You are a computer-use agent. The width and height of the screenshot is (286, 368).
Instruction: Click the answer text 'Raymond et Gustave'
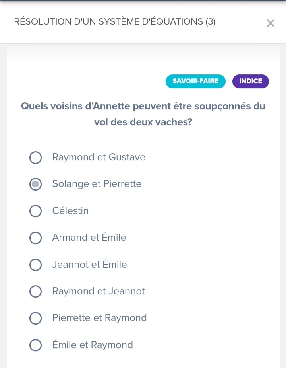tap(99, 157)
